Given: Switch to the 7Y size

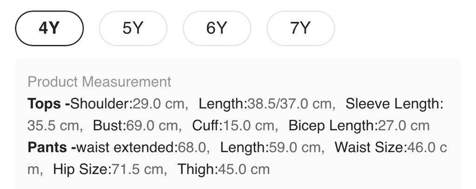Looking at the screenshot, I should pyautogui.click(x=300, y=28).
